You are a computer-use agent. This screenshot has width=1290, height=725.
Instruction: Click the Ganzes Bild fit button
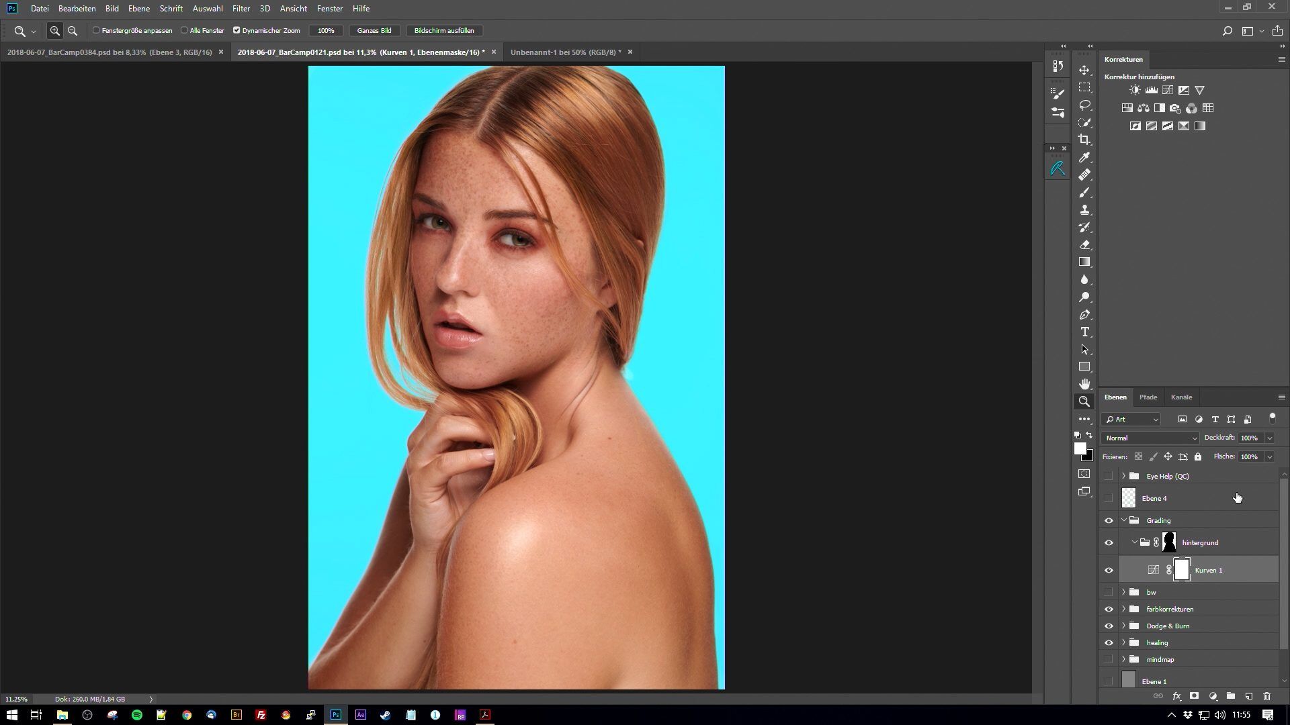[x=373, y=30]
